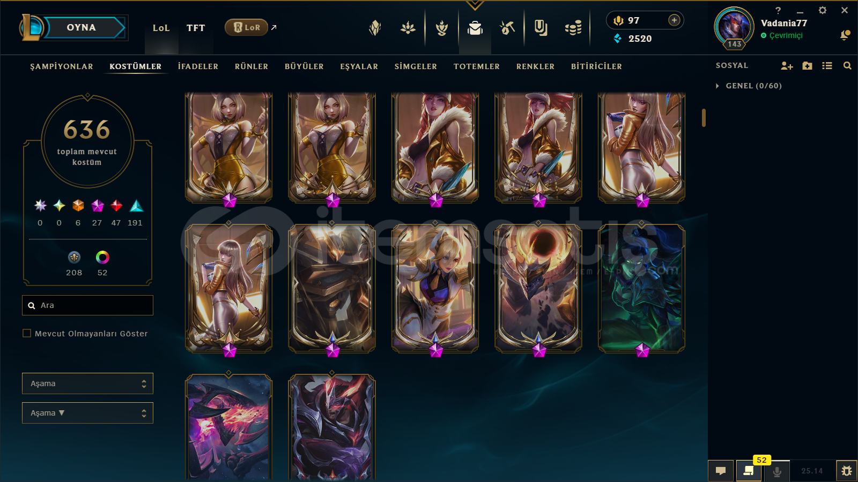The height and width of the screenshot is (482, 858).
Task: Open the Store coins icon
Action: (573, 27)
